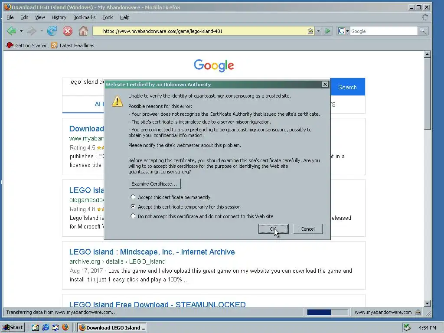Click the www.myabandonware.com status bar text

383,312
